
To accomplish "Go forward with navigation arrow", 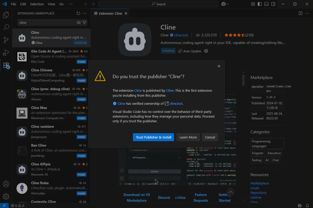I will (93, 4).
